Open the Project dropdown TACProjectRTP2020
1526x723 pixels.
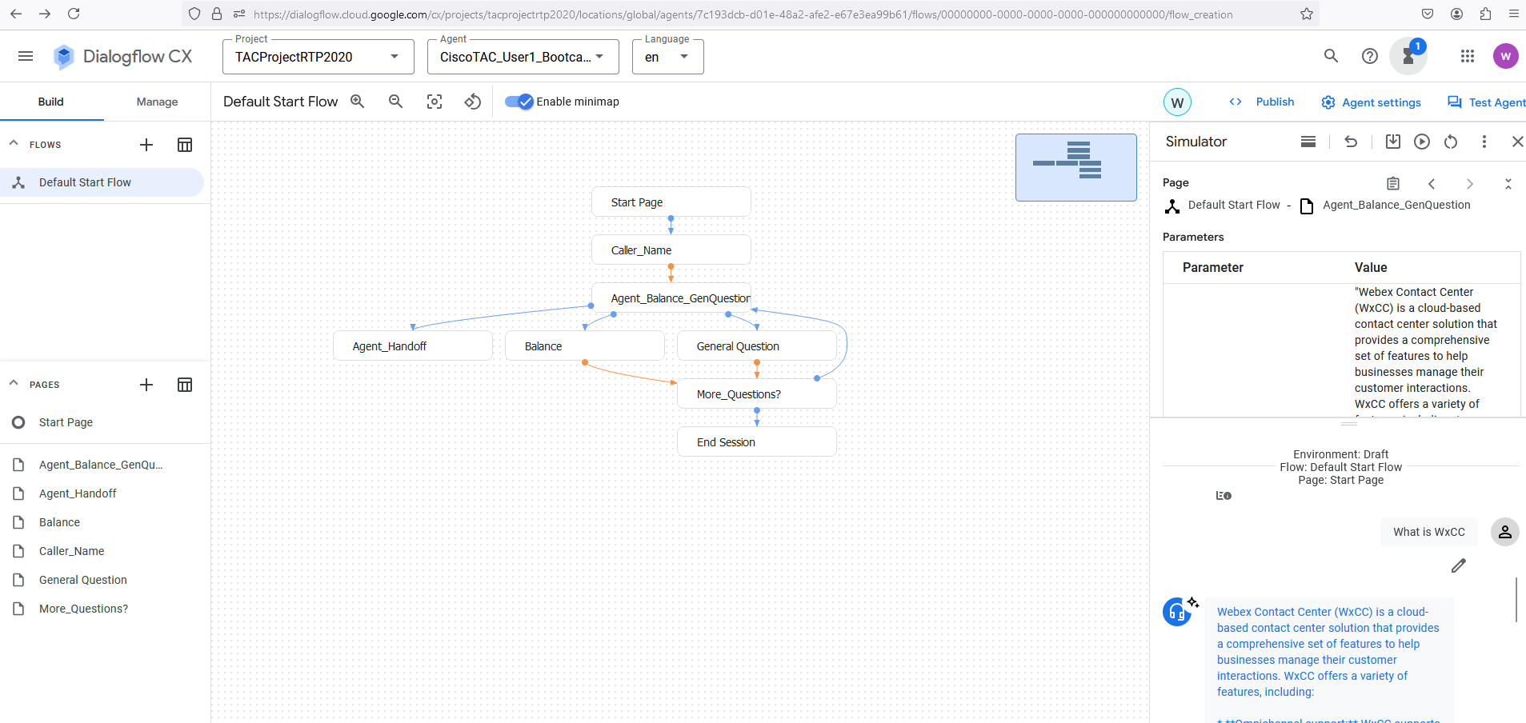pos(318,57)
